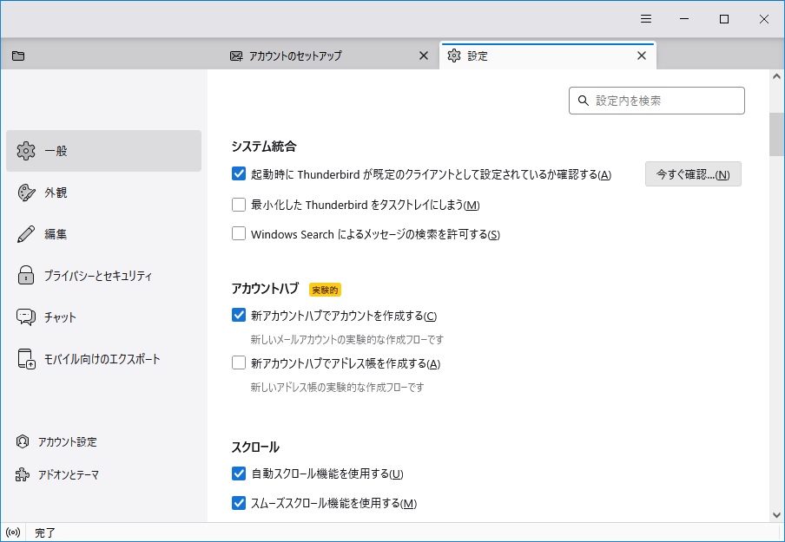Click the pencil icon for 編集

26,234
